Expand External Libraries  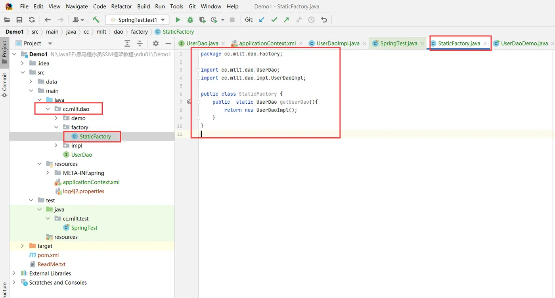coord(14,273)
